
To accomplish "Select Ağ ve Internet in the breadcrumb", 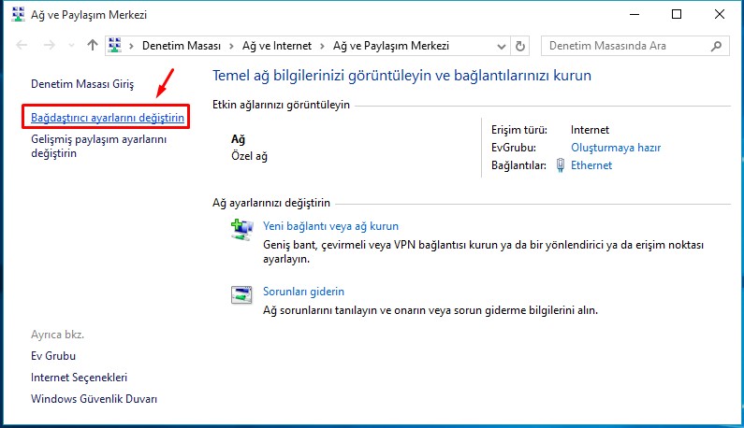I will 277,45.
